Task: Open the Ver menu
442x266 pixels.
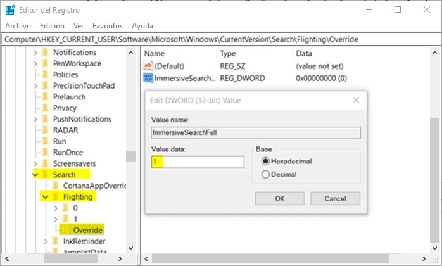Action: 79,26
